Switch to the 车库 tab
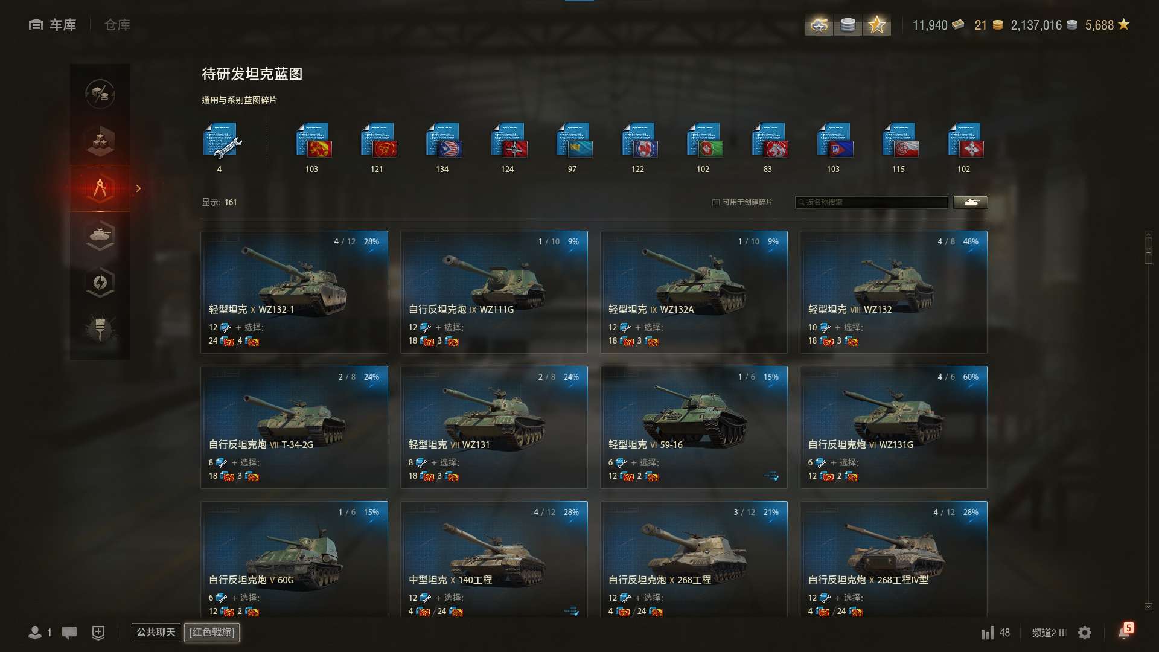Screen dimensions: 1159x652 [53, 25]
